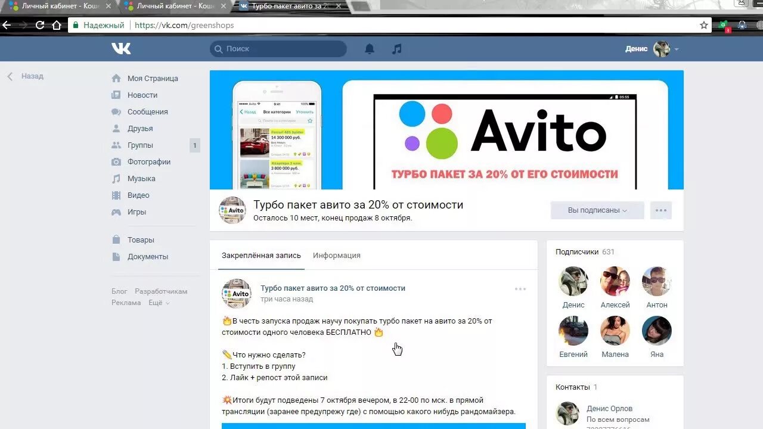Viewport: 763px width, 429px height.
Task: Open the Денис Орлов contact link
Action: point(610,409)
